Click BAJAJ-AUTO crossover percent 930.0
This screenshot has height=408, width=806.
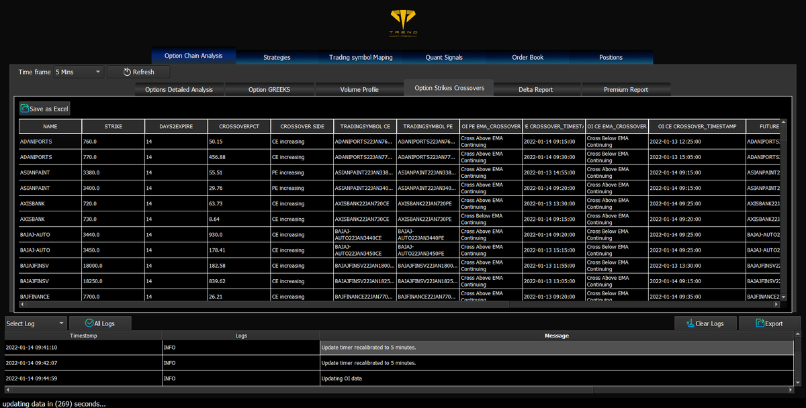[239, 235]
